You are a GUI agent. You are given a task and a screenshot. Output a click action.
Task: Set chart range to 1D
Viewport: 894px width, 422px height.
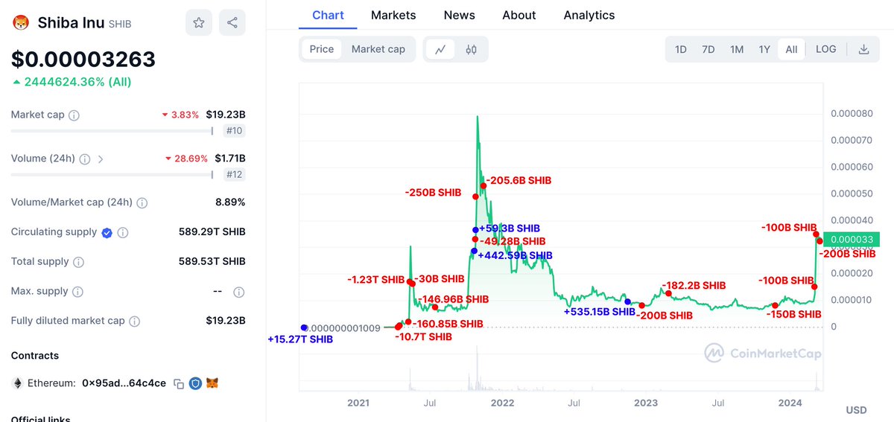[681, 49]
